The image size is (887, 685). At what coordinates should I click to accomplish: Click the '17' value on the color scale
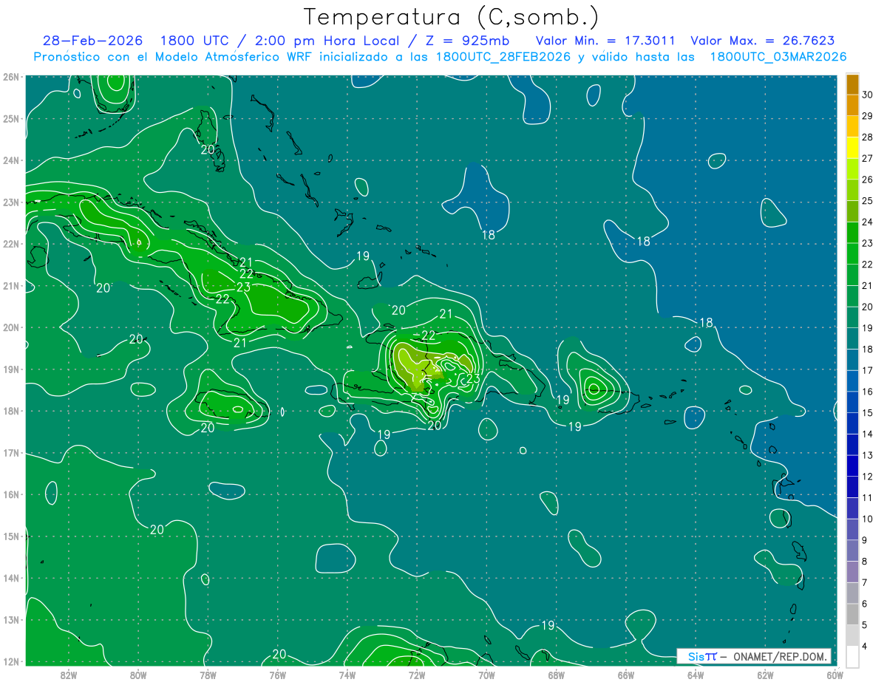(867, 370)
